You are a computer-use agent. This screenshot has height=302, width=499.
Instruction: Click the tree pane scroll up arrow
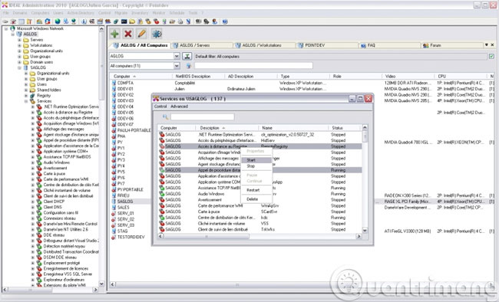pyautogui.click(x=101, y=29)
